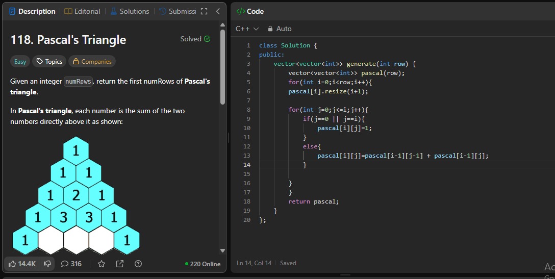Upvote the problem with thumbs up 14.4K

tap(22, 264)
